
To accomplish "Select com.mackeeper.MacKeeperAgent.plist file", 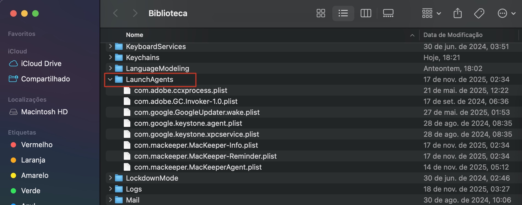I will (198, 167).
